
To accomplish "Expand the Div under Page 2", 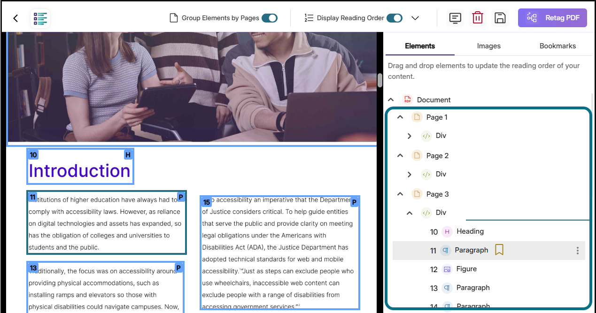I will pyautogui.click(x=410, y=174).
